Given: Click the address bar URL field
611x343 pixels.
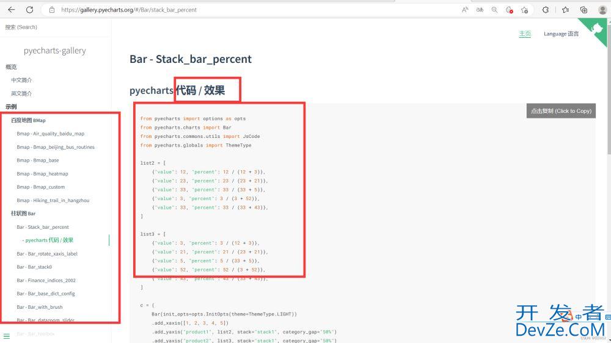Looking at the screenshot, I should click(x=249, y=10).
